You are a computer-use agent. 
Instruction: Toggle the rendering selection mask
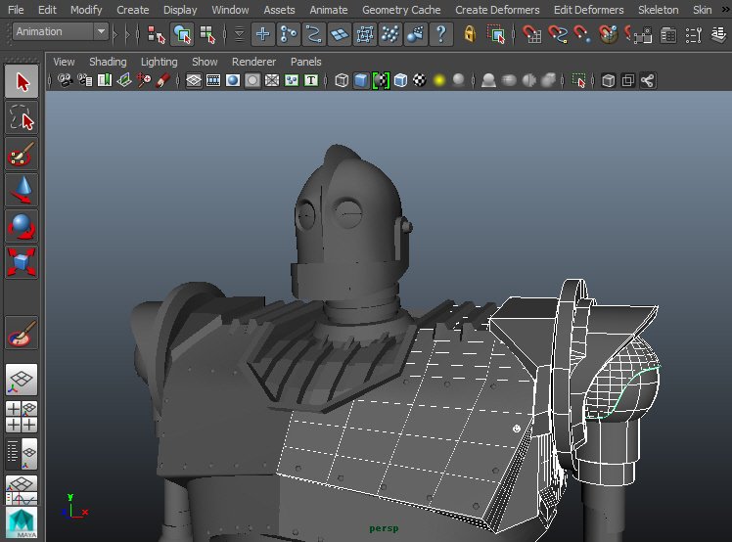(x=415, y=34)
